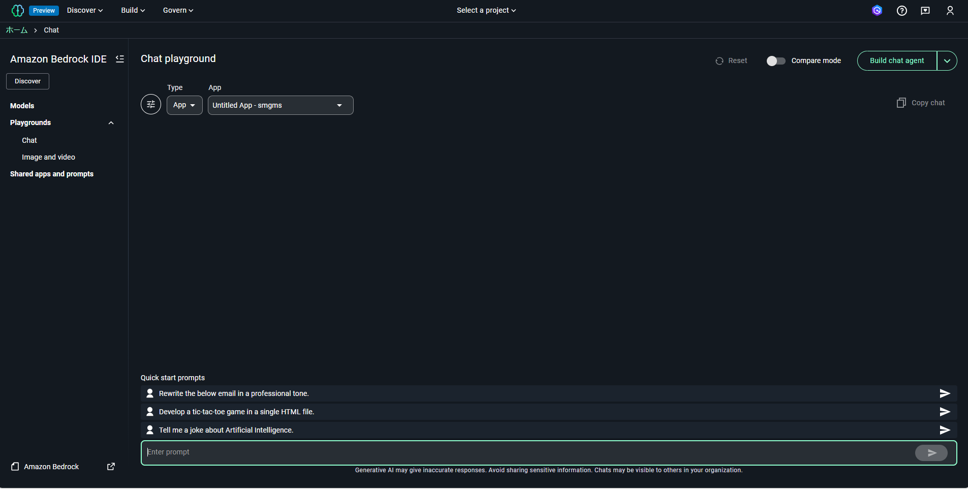Open the Untitled App - smgms dropdown
This screenshot has height=489, width=968.
pyautogui.click(x=280, y=105)
